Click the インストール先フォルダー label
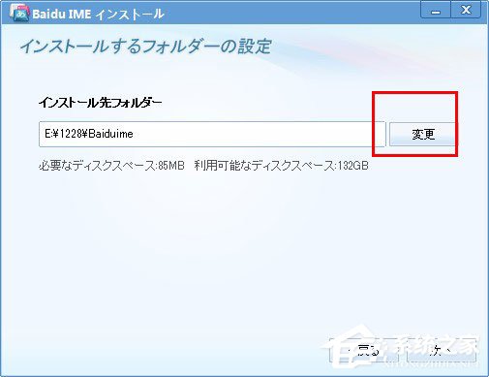This screenshot has height=377, width=489. [100, 103]
